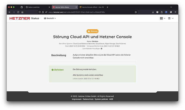Click the Zum Kalender hinzufügen link
This screenshot has height=110, width=185.
click(91, 49)
